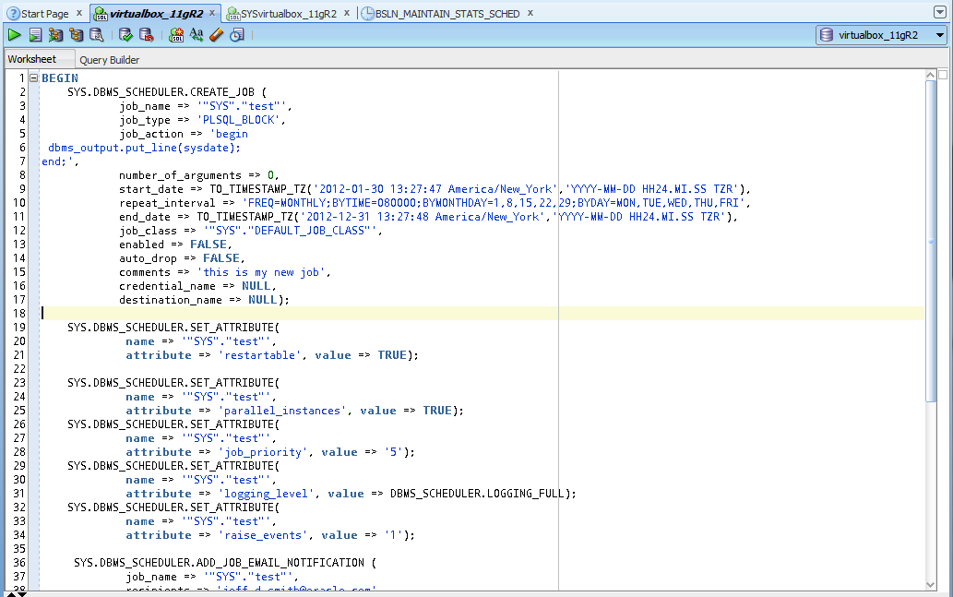Open the virtualbox_11gR2 connection dropdown
The height and width of the screenshot is (597, 953).
click(x=940, y=35)
